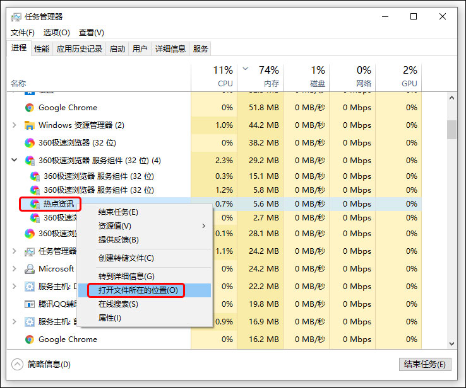Choose 转到详细信息(G) in context menu
Image resolution: width=466 pixels, height=388 pixels.
(x=146, y=277)
